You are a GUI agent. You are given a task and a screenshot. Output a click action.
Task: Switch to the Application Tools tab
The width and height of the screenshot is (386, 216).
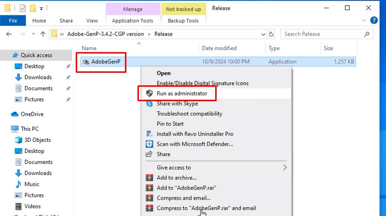click(x=132, y=21)
